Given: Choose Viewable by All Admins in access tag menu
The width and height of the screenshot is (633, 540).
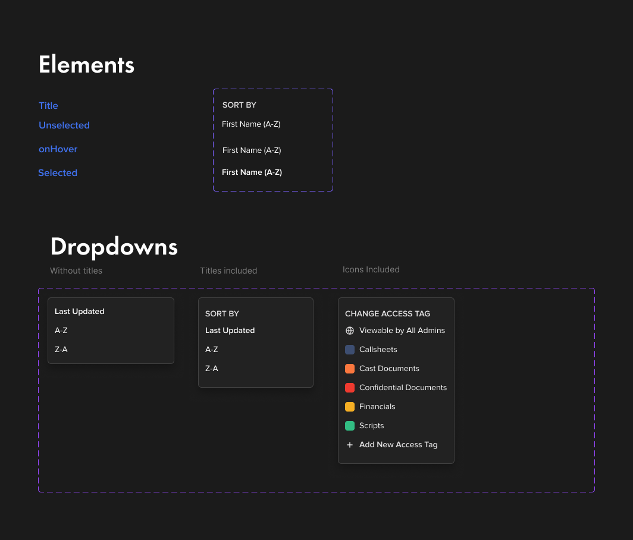Looking at the screenshot, I should [402, 330].
